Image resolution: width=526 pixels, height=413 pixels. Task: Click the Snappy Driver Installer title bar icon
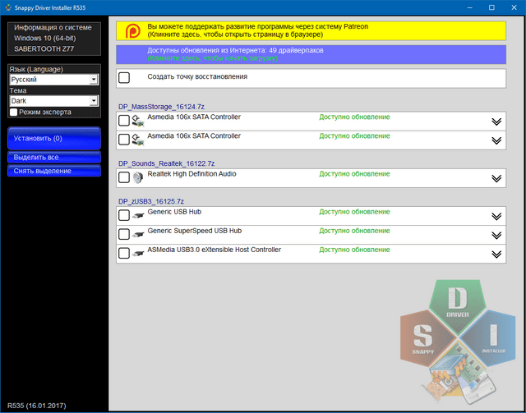[8, 7]
